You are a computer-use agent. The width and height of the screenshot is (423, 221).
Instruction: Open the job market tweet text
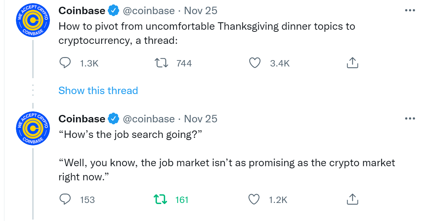(x=227, y=156)
